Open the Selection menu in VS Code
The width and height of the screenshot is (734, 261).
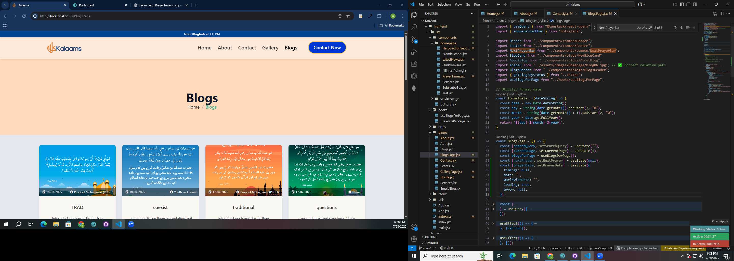[444, 4]
